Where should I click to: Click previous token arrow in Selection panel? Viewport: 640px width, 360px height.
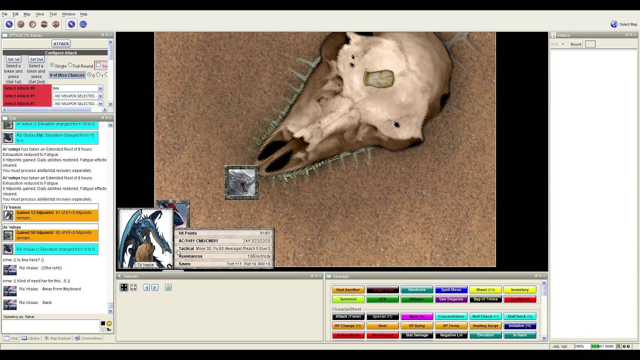click(146, 287)
